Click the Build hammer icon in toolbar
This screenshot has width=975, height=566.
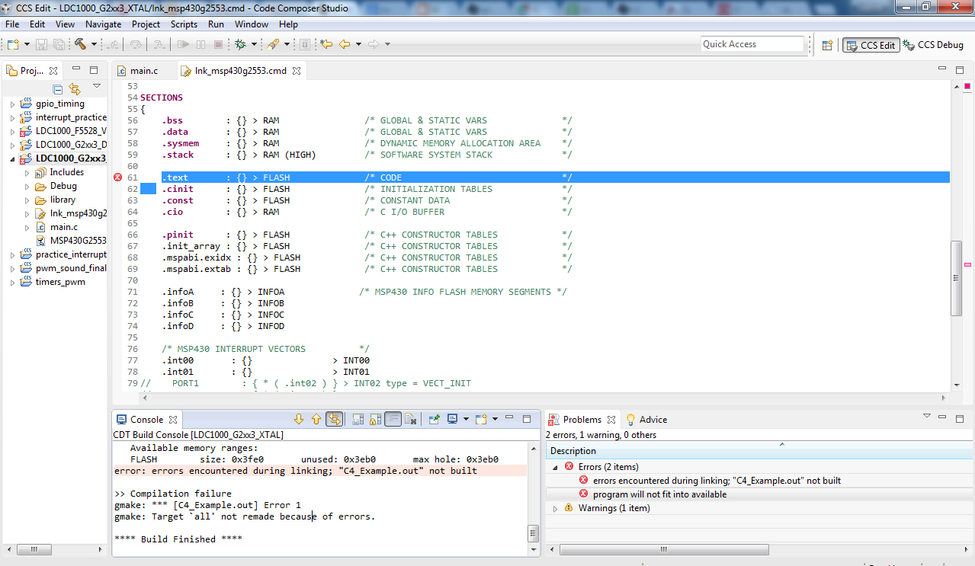coord(79,44)
